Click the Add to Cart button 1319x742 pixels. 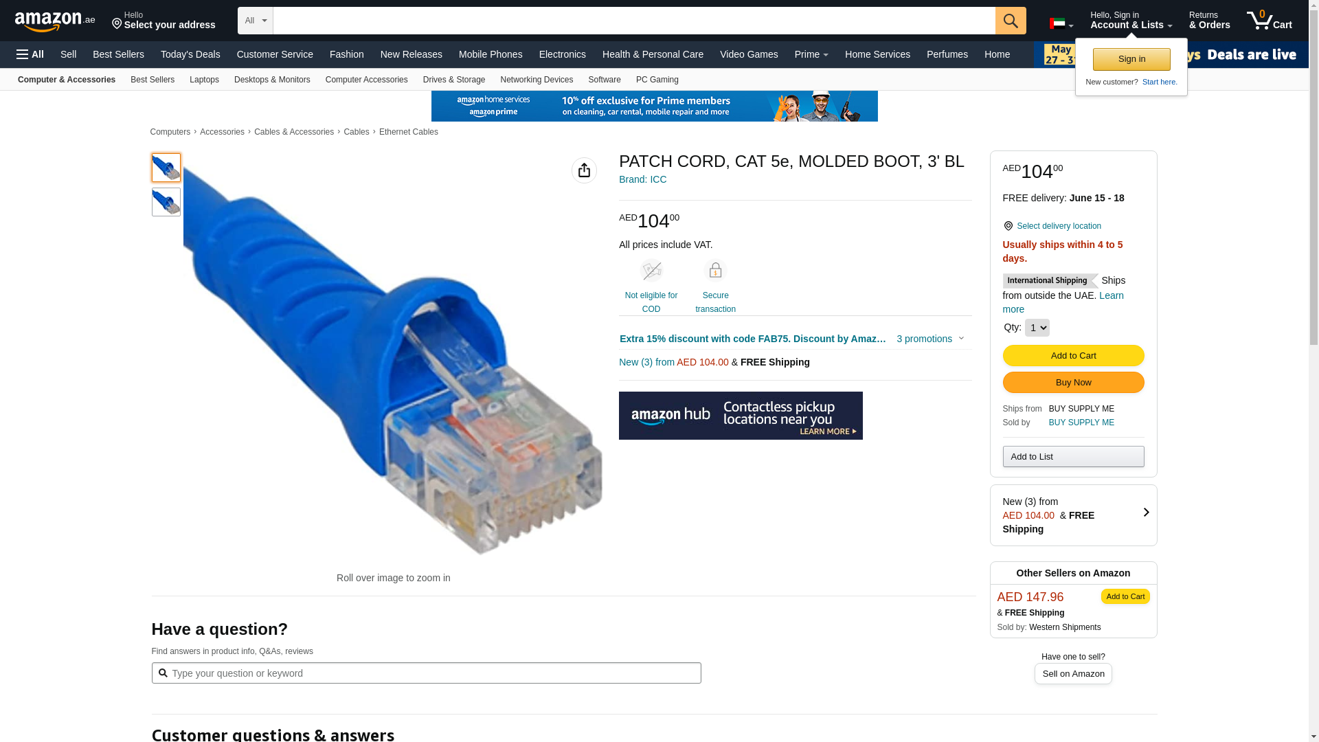(1073, 355)
